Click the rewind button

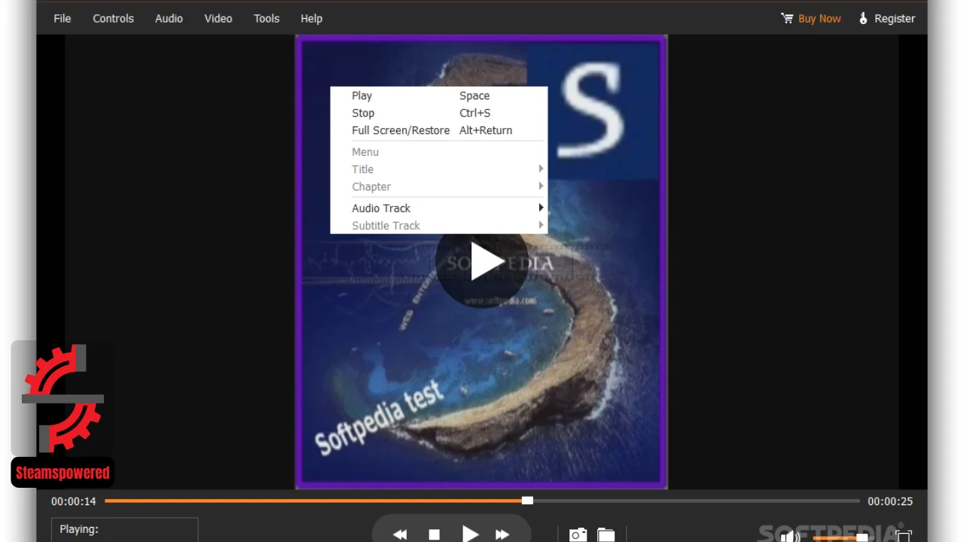(x=400, y=534)
